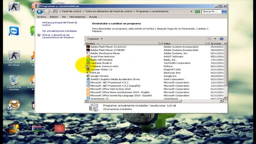The width and height of the screenshot is (256, 144).
Task: Open the Ayuda menu
Action: tap(93, 17)
